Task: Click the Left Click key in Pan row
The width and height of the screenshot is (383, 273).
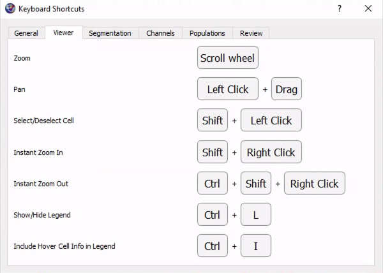Action: pos(228,89)
